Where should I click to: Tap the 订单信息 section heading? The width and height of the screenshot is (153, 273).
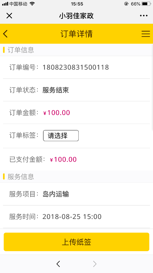pyautogui.click(x=21, y=50)
